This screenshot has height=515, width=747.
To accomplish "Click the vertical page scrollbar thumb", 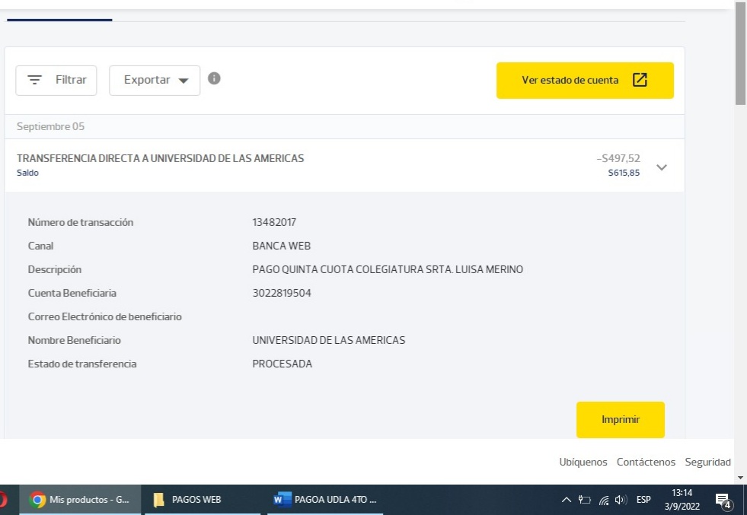I will point(740,53).
